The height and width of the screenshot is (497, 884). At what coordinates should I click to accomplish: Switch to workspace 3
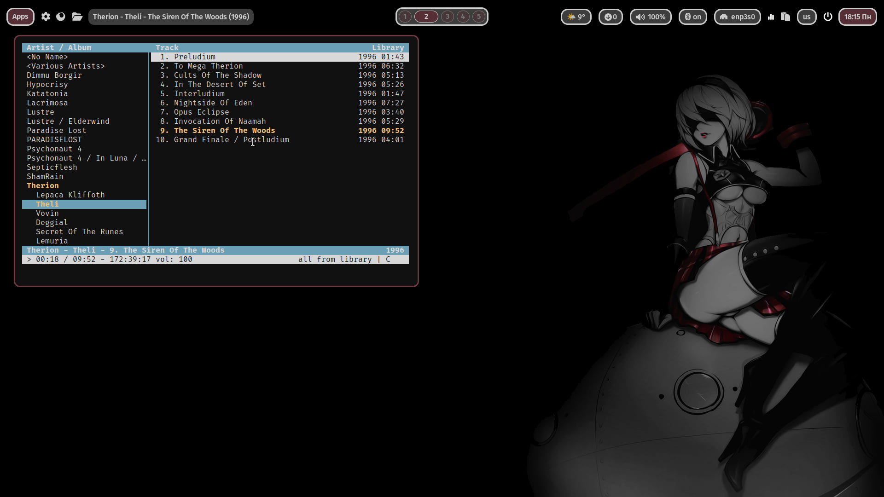(x=447, y=17)
